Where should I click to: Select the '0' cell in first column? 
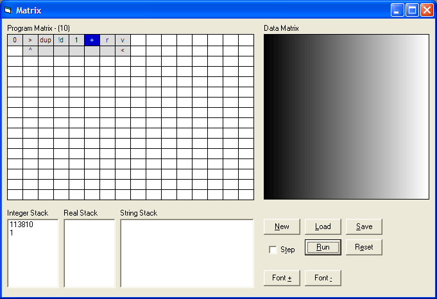coord(15,40)
